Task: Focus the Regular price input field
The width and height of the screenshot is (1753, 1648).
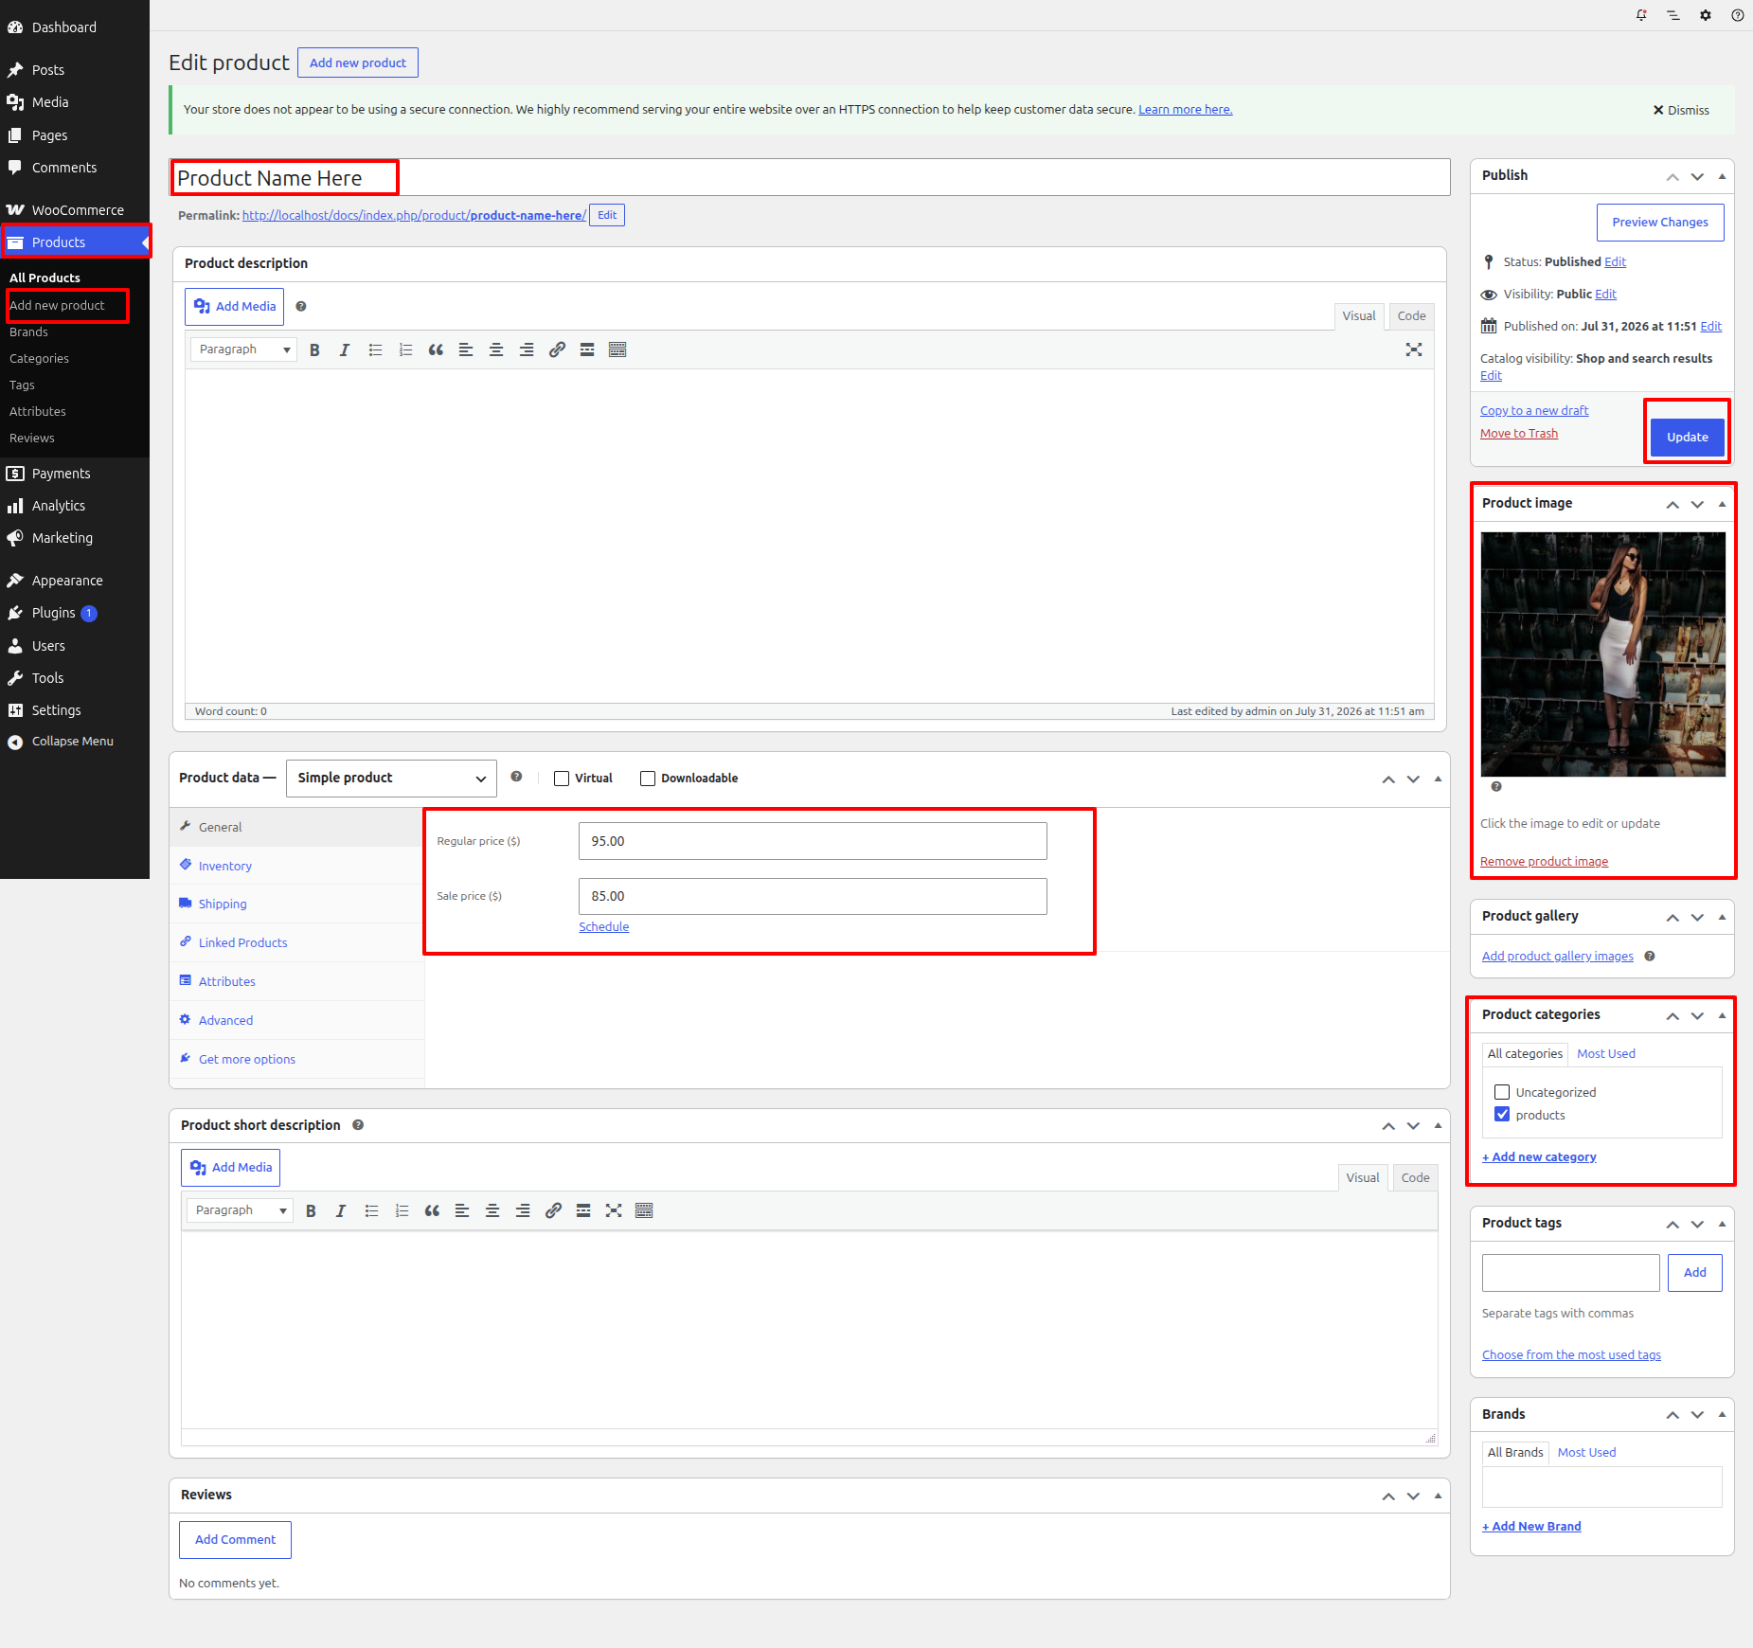Action: click(x=813, y=841)
